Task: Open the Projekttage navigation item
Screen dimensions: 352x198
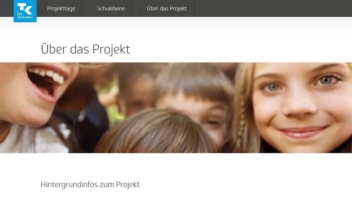Action: (61, 9)
